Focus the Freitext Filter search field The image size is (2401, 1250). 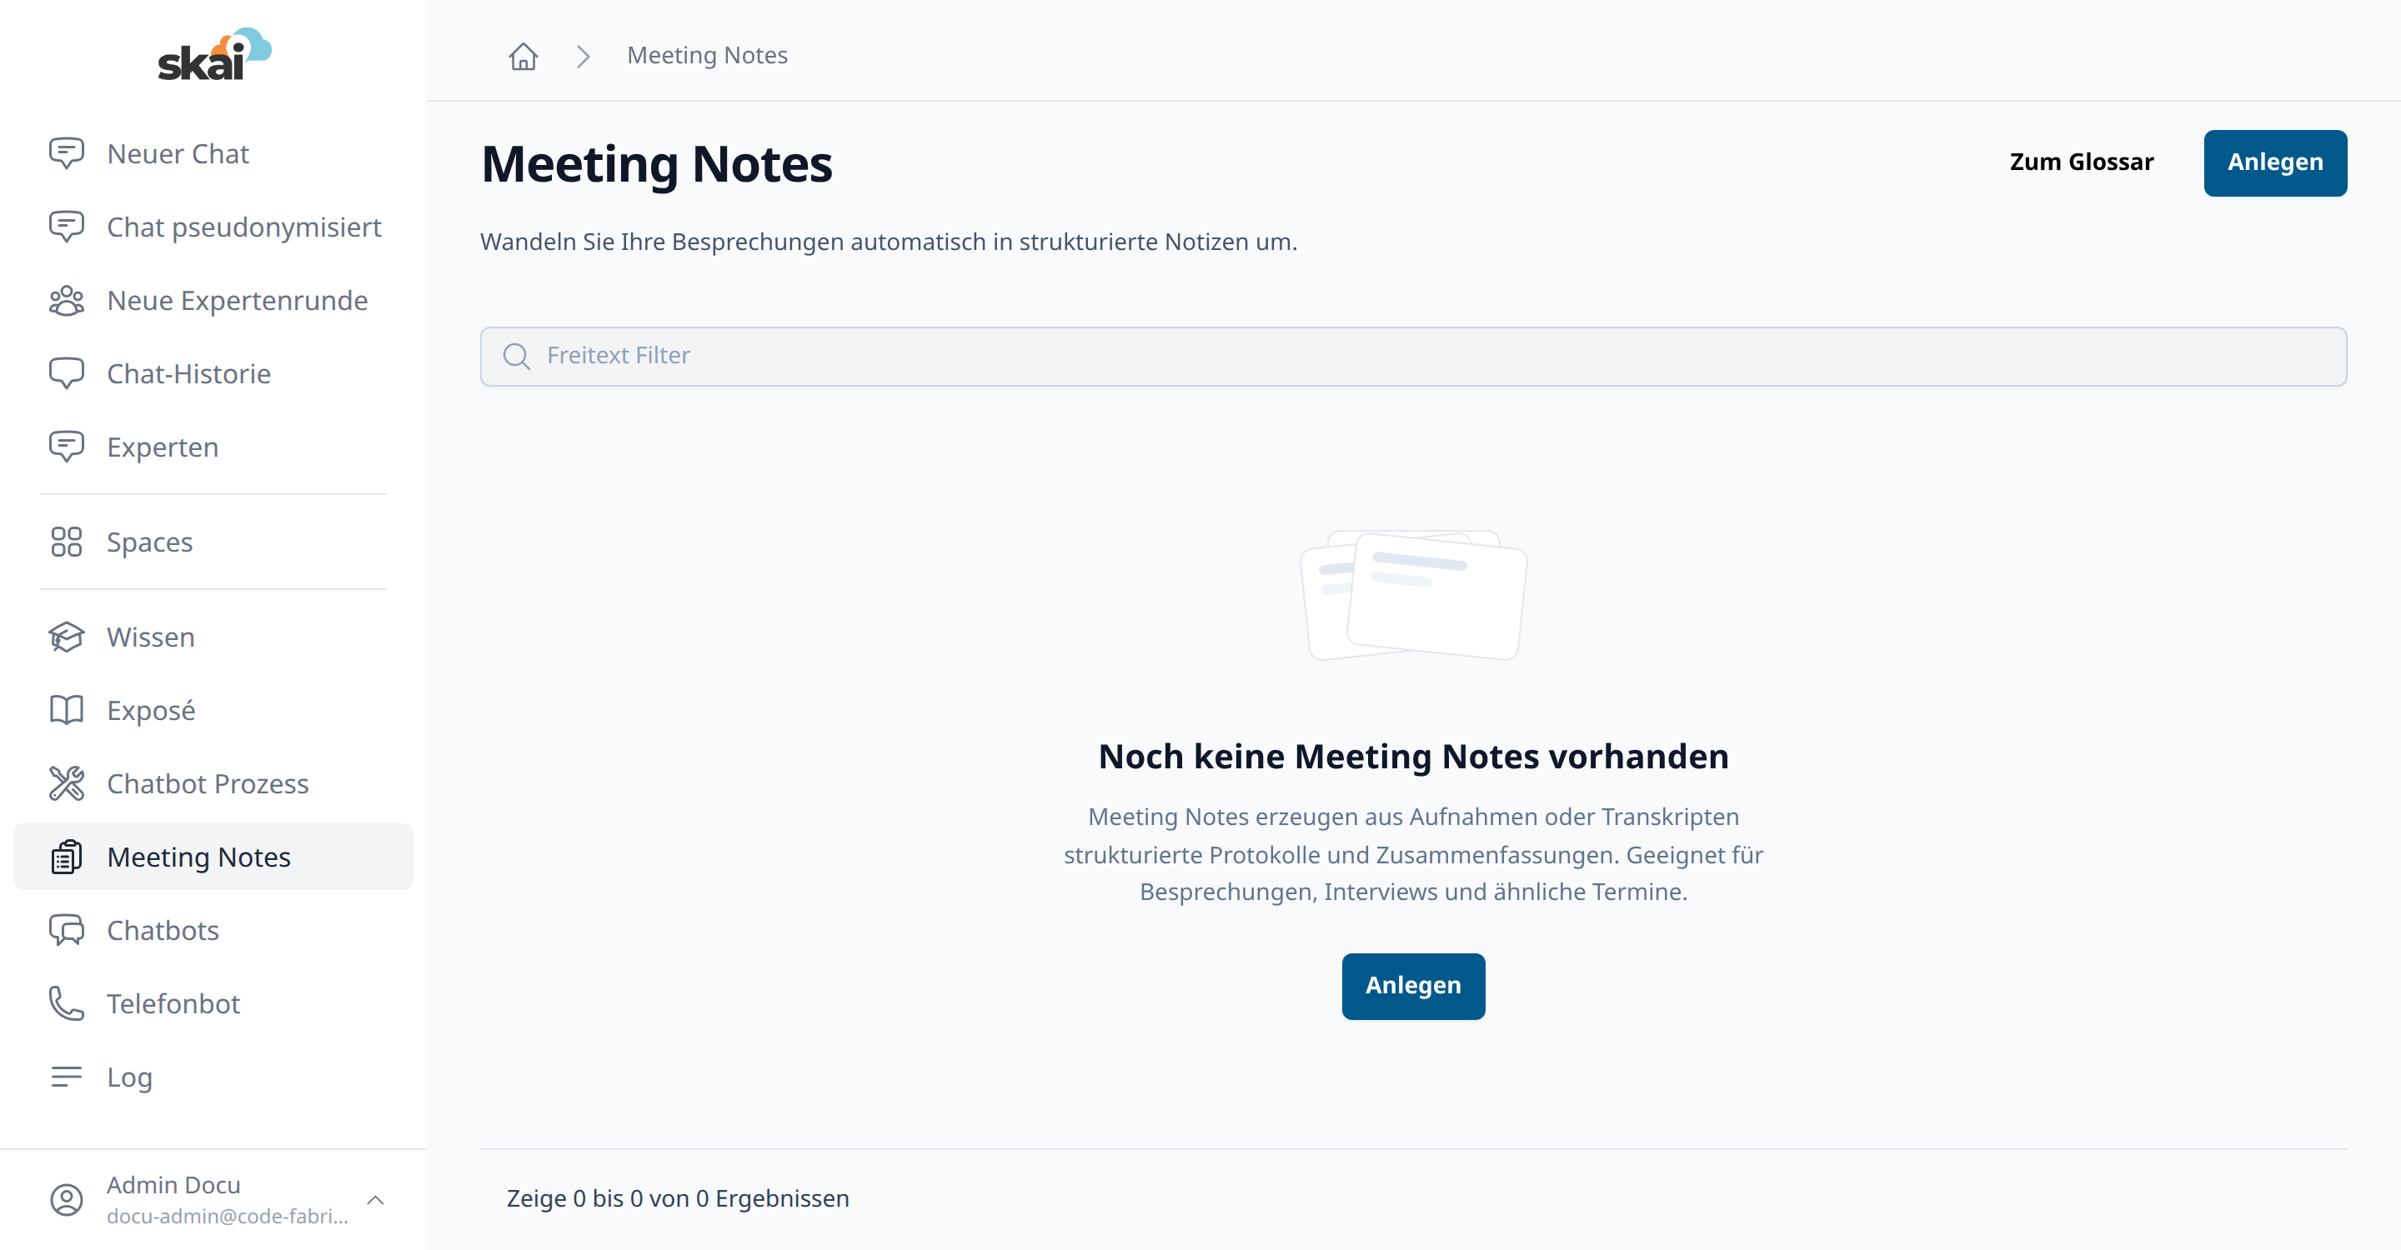[x=1413, y=356]
